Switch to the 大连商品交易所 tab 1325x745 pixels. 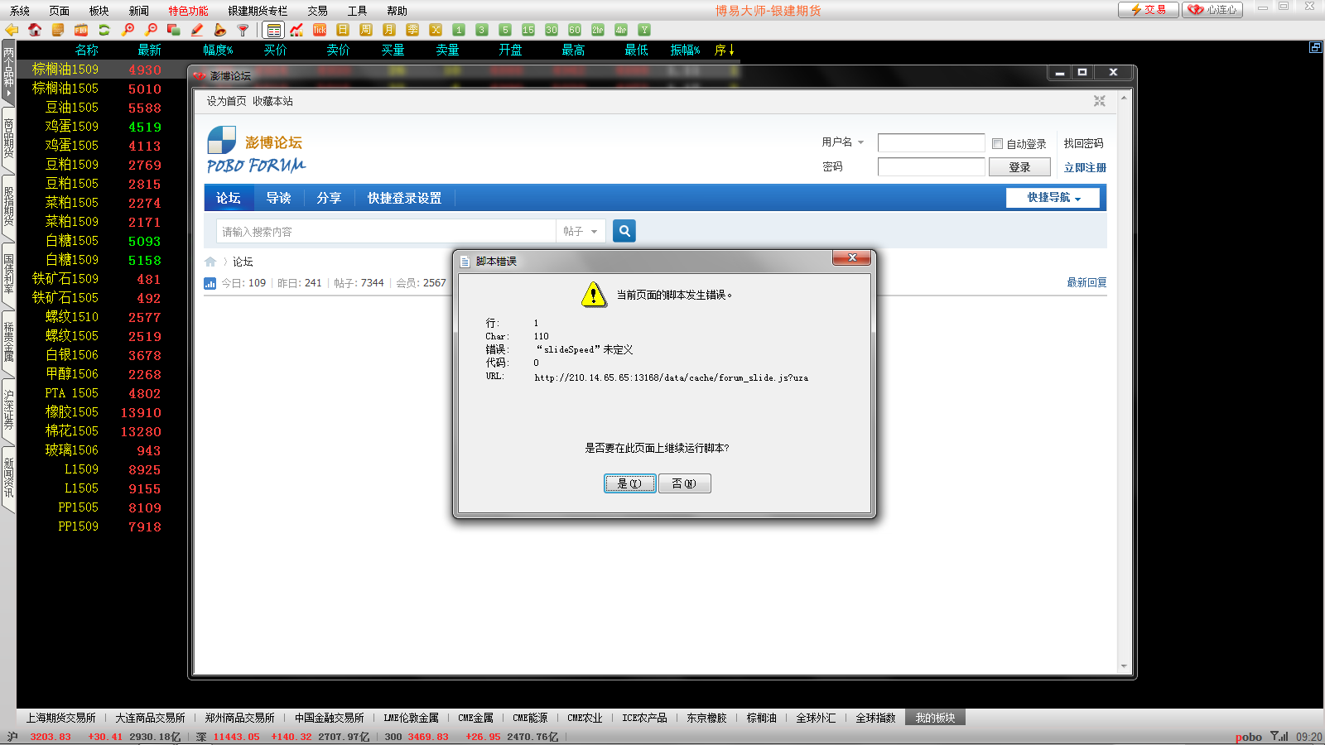point(150,718)
